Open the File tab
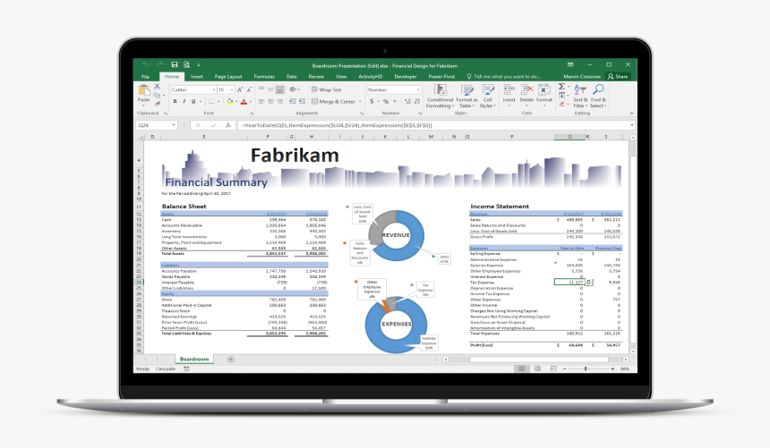 [146, 77]
